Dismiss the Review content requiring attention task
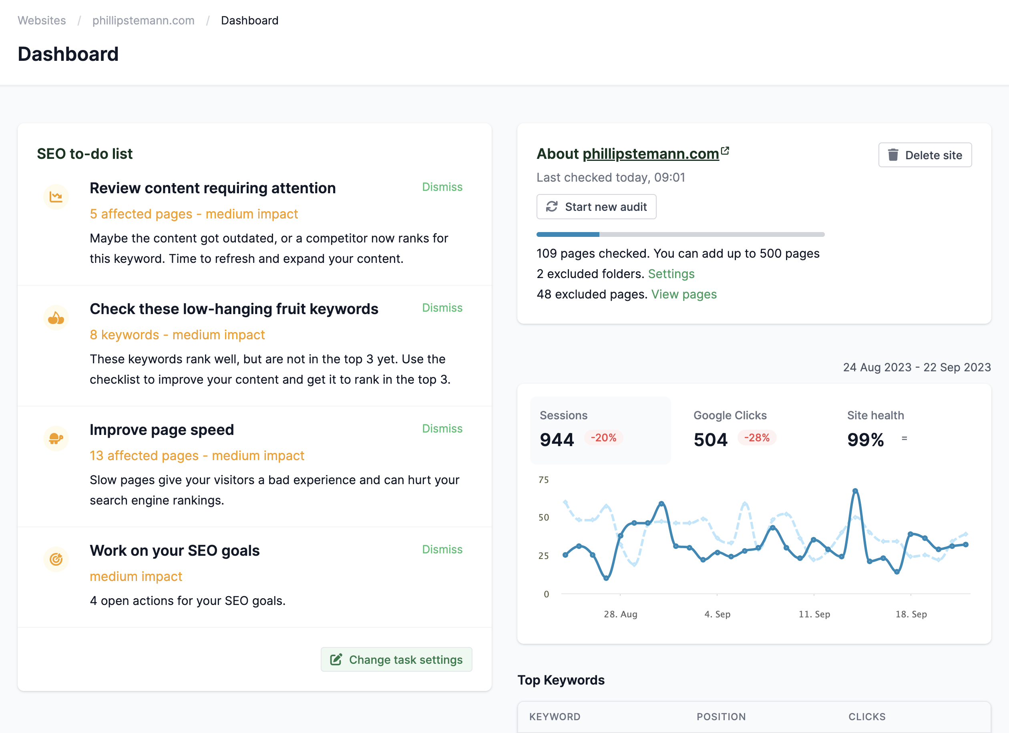Image resolution: width=1009 pixels, height=733 pixels. pos(442,187)
